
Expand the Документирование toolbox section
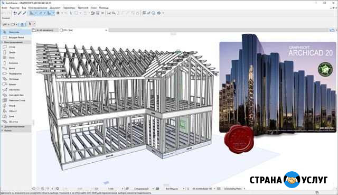[16, 126]
